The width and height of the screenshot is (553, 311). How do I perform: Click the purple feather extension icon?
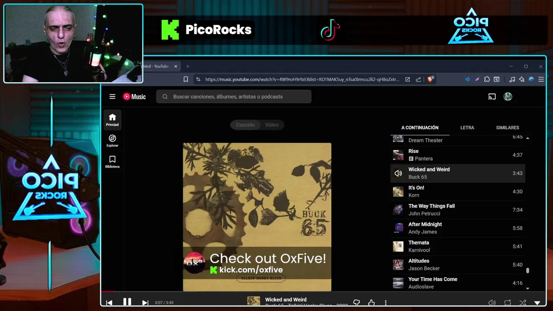click(x=477, y=79)
